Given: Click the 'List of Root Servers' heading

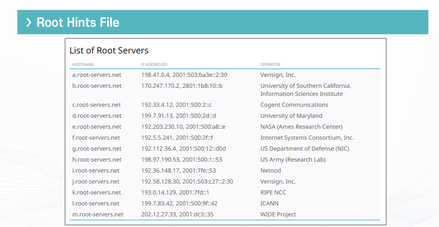Looking at the screenshot, I should pyautogui.click(x=109, y=50).
